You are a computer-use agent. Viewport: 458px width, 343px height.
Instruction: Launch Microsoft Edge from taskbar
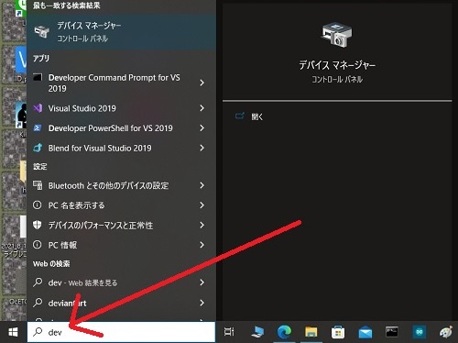284,332
